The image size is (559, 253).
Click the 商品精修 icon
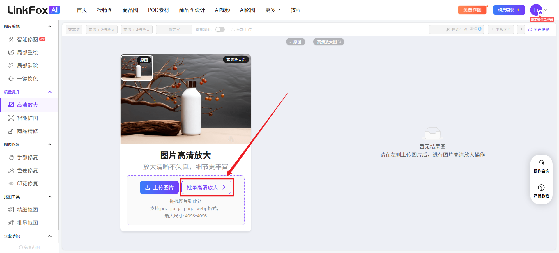pos(11,131)
